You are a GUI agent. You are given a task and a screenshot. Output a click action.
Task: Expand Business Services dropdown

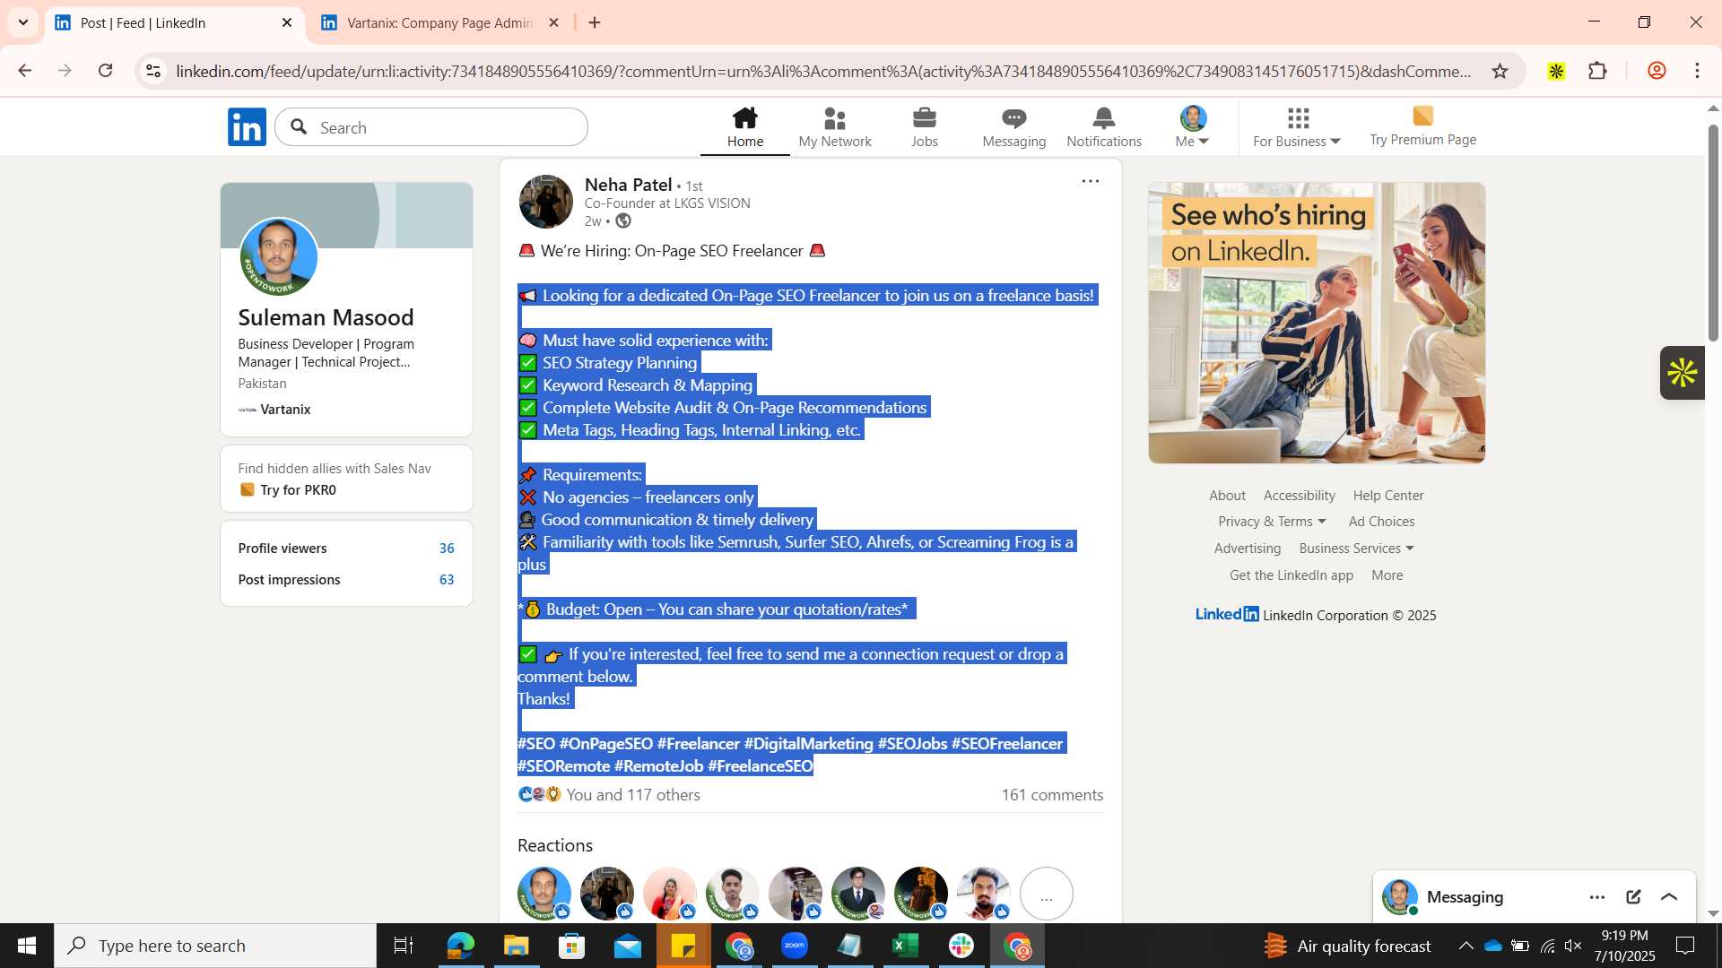point(1356,548)
